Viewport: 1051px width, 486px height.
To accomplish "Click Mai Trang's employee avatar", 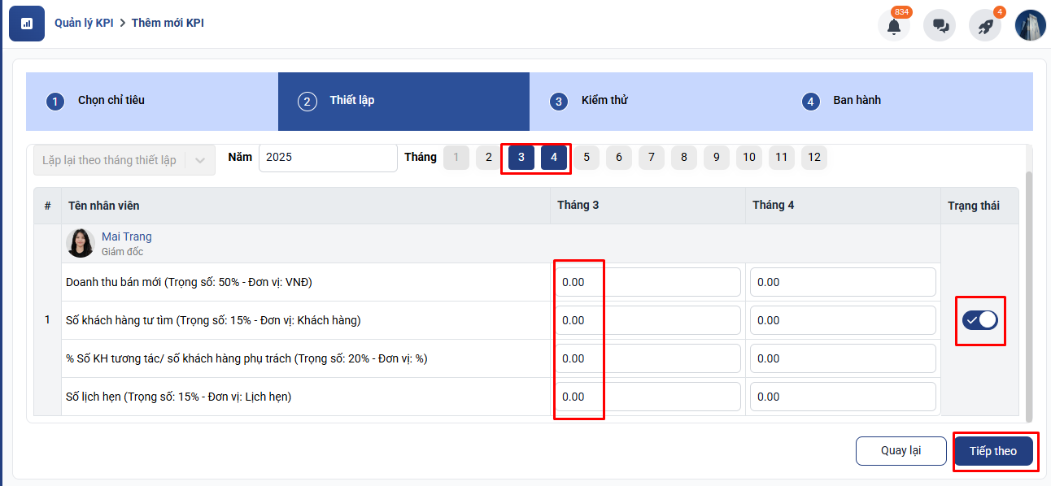I will (81, 244).
